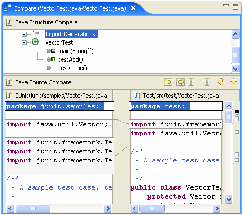Viewport: 243px width, 215px height.
Task: Click 'import java.util.Vect' line in right pane
Action: click(176, 133)
